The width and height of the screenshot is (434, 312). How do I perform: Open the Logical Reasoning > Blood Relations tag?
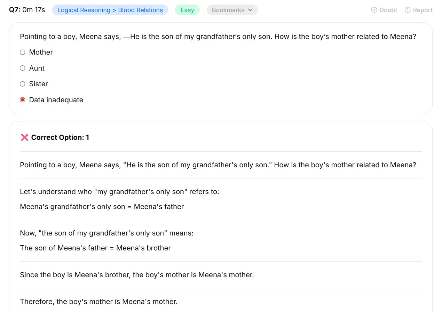[x=110, y=10]
